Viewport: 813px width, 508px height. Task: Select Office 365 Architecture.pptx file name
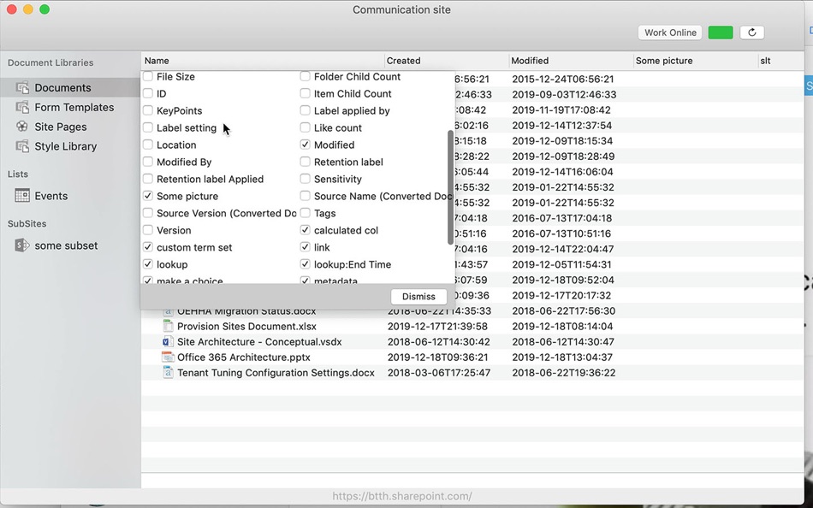(x=244, y=357)
